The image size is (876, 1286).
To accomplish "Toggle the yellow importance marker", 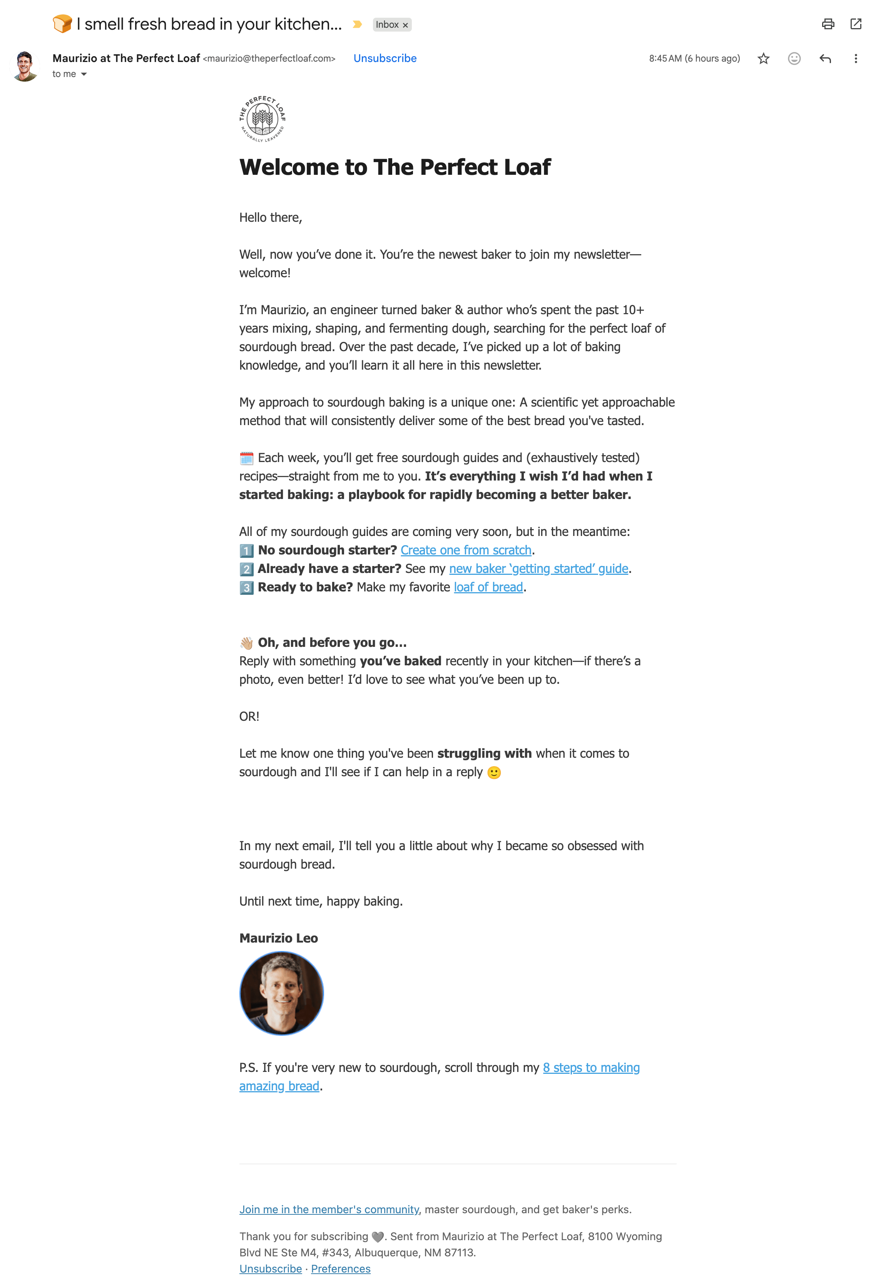I will [x=357, y=24].
